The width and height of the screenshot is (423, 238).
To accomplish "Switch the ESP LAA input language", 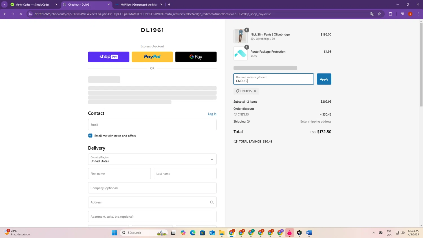I will (x=389, y=233).
